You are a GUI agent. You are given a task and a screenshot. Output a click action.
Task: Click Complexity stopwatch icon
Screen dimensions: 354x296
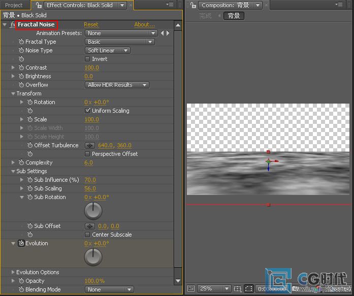(21, 162)
